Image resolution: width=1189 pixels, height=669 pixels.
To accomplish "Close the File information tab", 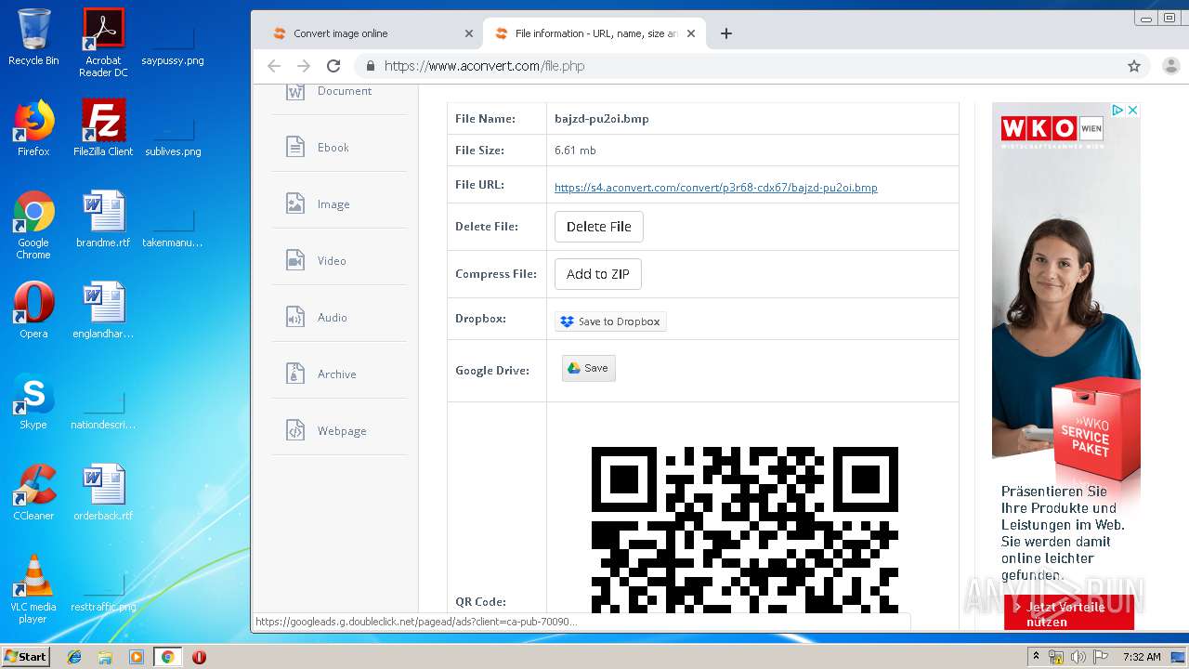I will pyautogui.click(x=690, y=33).
